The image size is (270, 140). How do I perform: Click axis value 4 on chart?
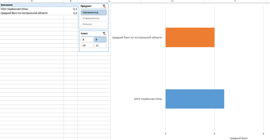[263, 134]
